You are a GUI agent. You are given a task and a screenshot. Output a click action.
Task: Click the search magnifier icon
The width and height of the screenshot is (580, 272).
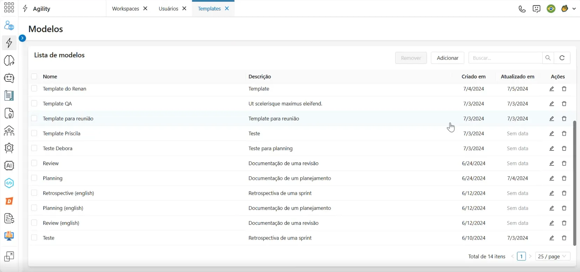pyautogui.click(x=548, y=58)
